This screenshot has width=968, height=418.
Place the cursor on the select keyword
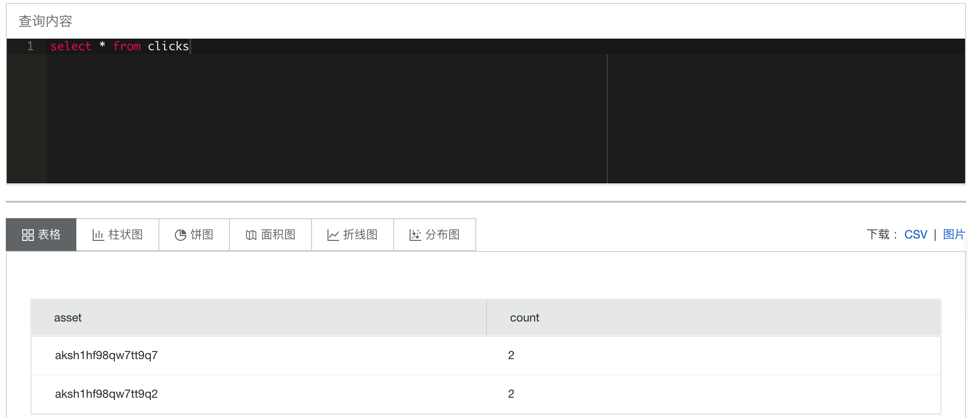[71, 46]
